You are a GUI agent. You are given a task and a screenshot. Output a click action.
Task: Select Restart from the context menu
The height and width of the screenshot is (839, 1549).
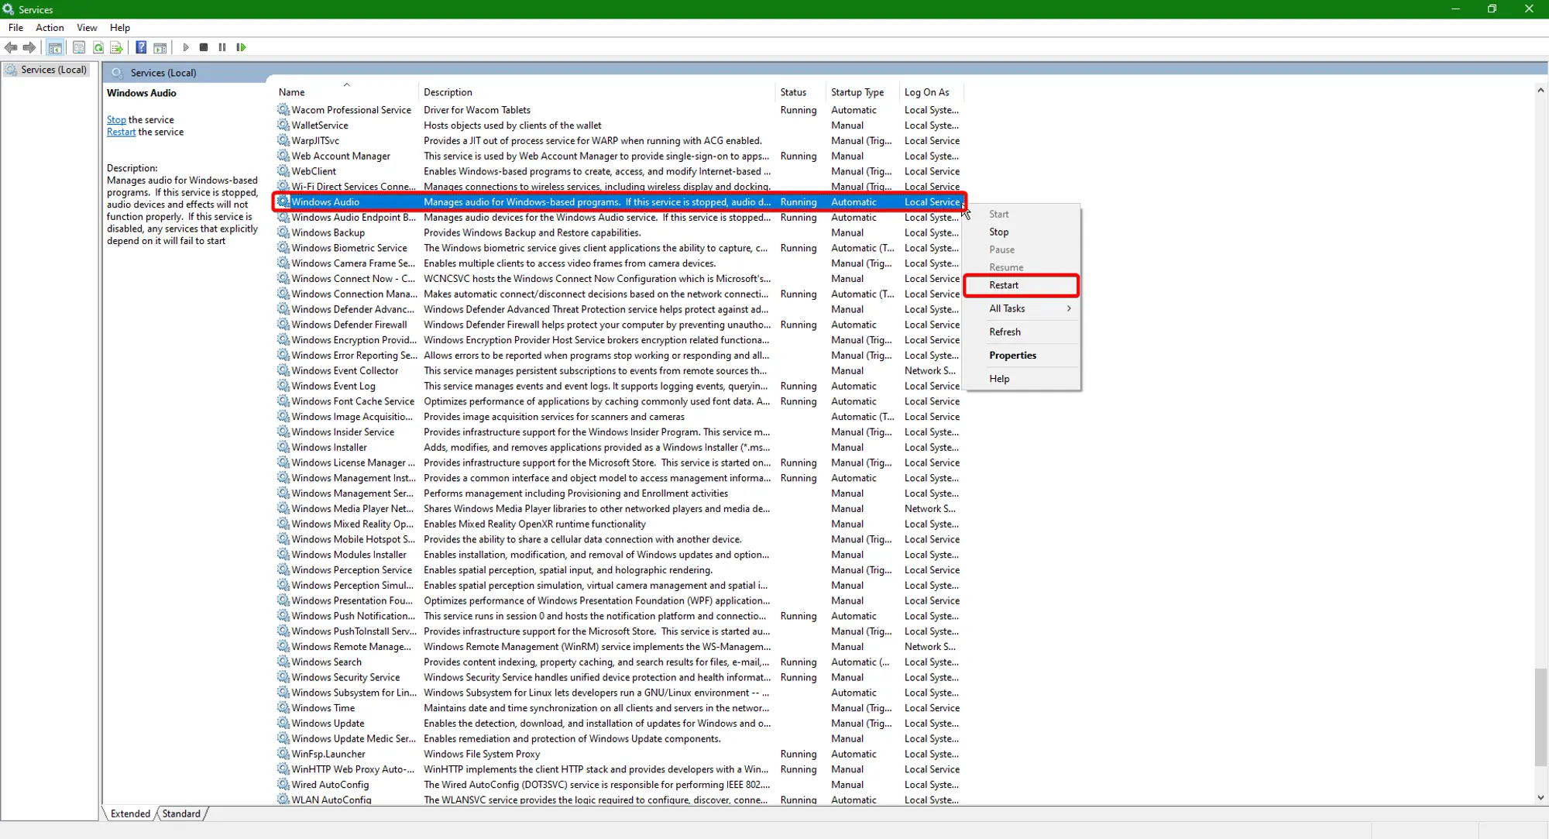click(1004, 285)
